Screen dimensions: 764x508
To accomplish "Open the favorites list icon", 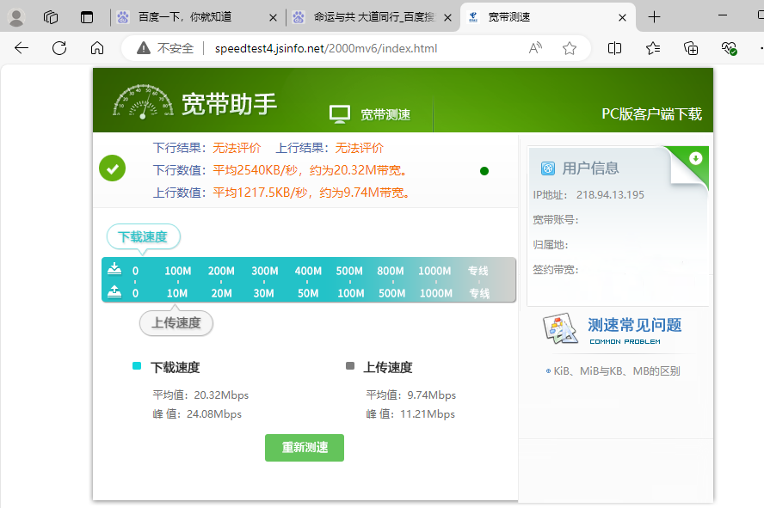I will pyautogui.click(x=653, y=48).
